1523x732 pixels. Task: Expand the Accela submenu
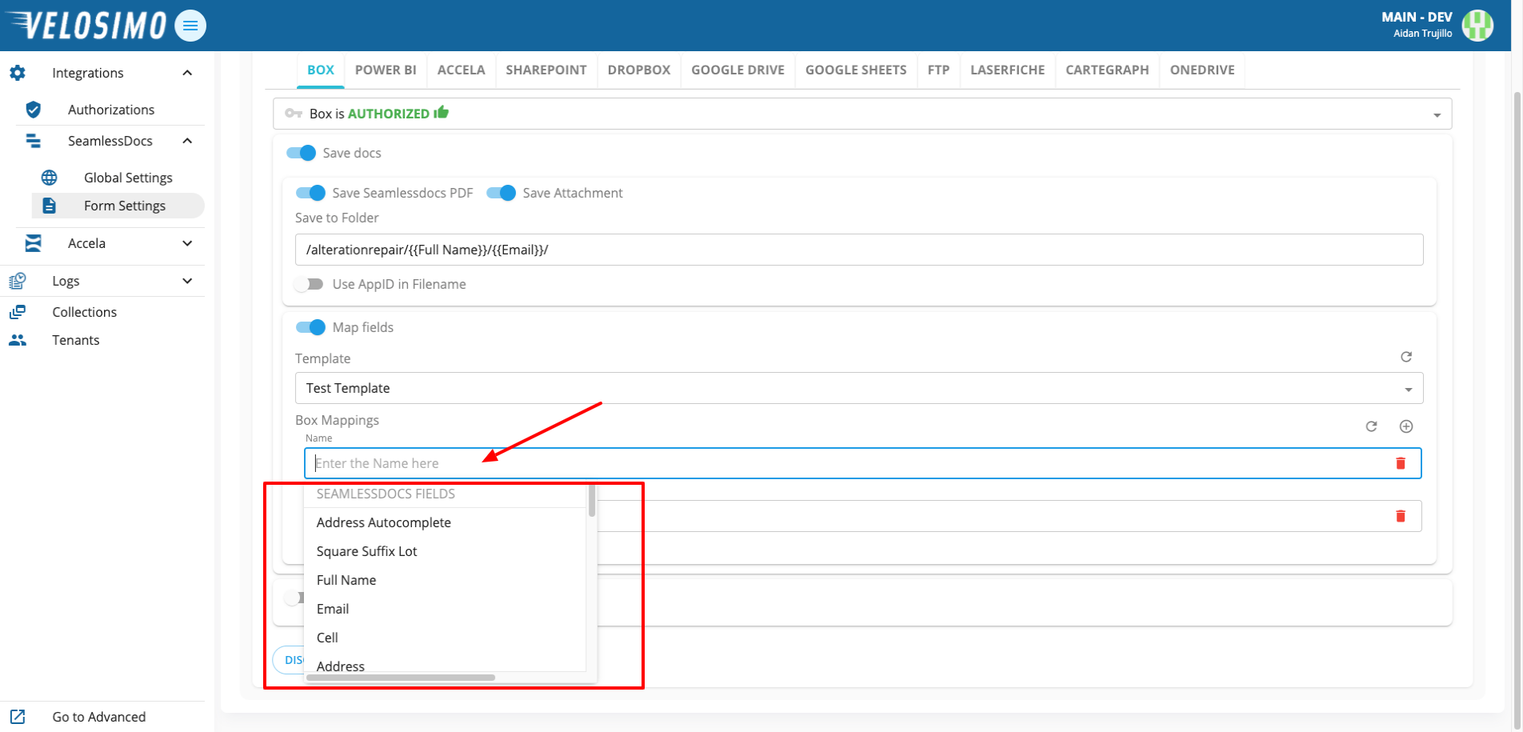pos(187,243)
